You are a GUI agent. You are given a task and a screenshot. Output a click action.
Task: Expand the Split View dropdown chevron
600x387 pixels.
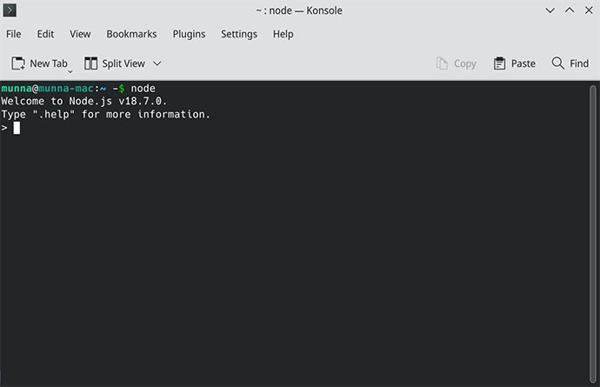(x=157, y=63)
